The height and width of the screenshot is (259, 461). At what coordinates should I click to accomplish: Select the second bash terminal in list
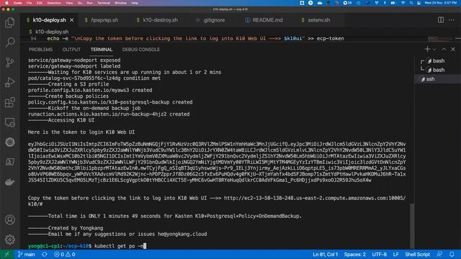click(438, 70)
